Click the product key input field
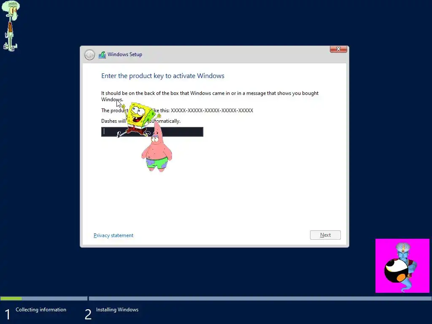 tap(152, 132)
